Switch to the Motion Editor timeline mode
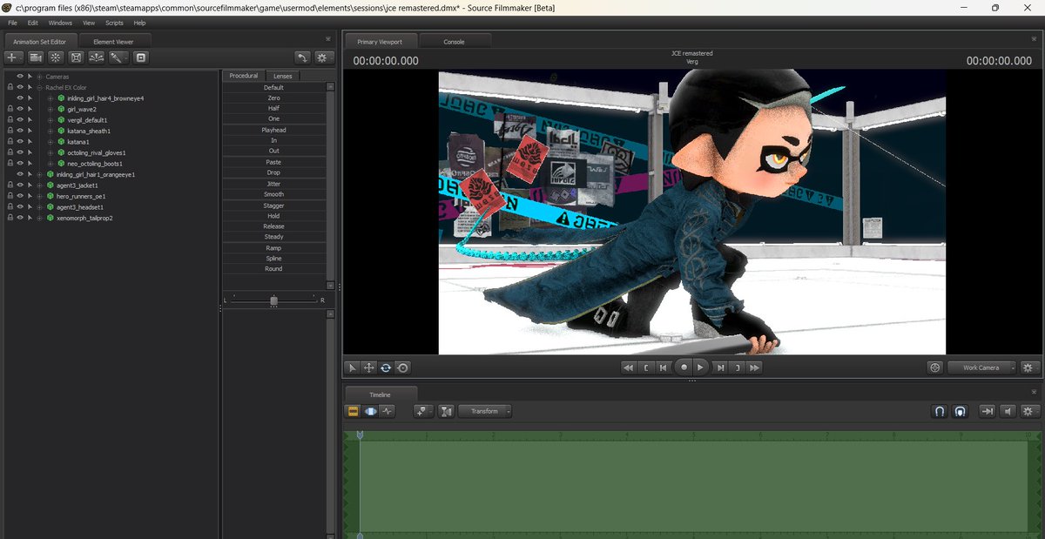Viewport: 1045px width, 539px height. pos(370,411)
